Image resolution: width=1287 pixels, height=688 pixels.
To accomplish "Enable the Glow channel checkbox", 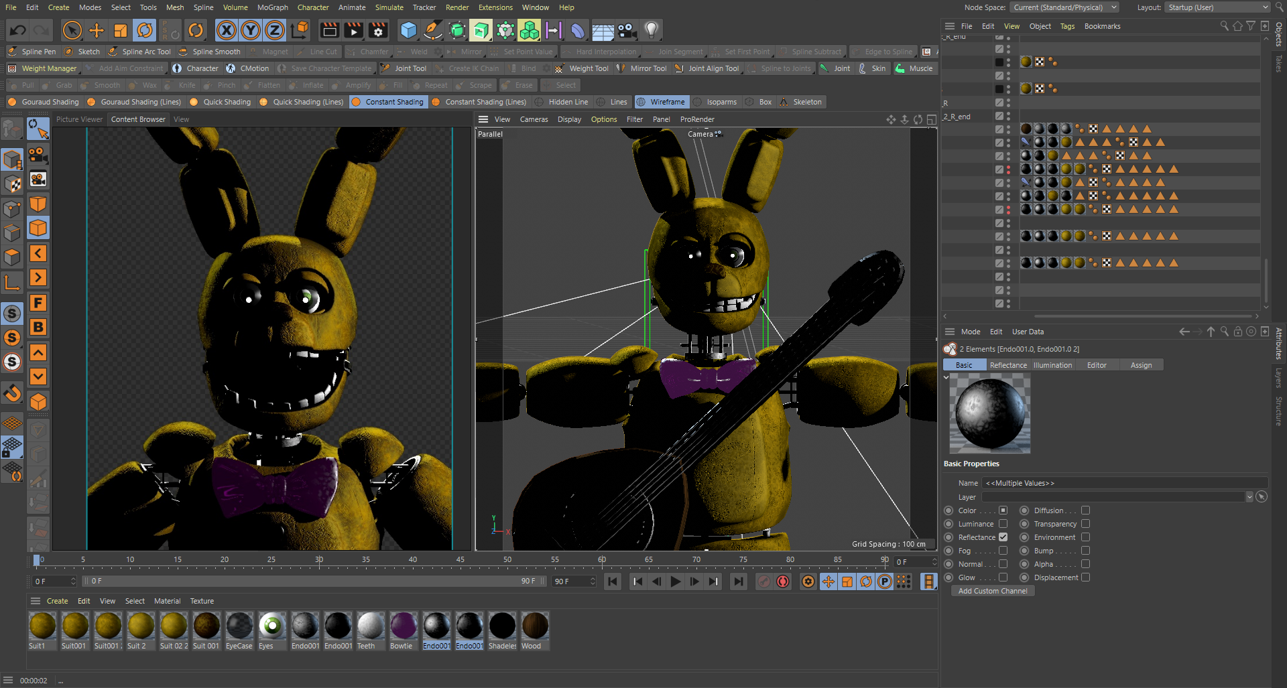I will click(1003, 577).
